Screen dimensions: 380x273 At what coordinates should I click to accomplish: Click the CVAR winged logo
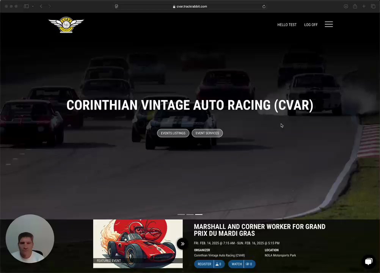[66, 25]
